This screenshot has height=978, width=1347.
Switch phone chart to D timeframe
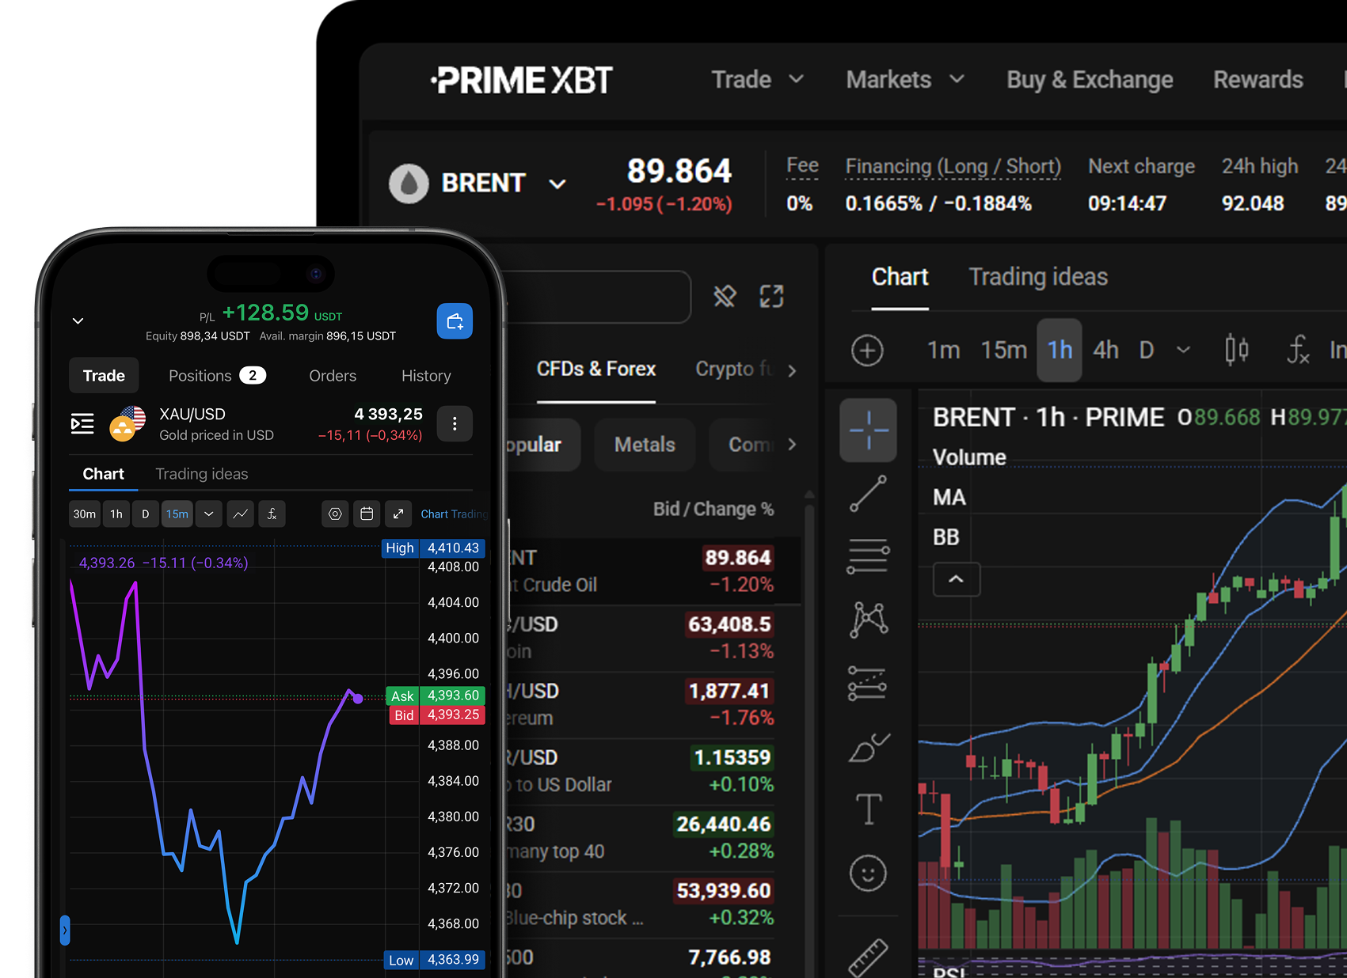145,514
